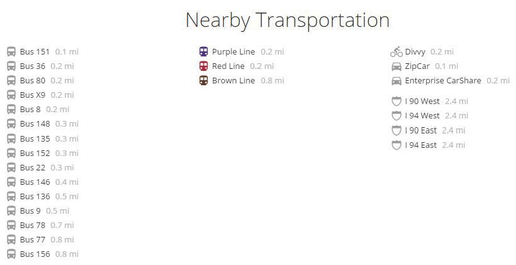516x265 pixels.
Task: Select the Bus 148 entry
Action: [35, 123]
